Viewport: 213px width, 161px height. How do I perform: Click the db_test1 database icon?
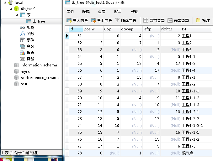click(16, 9)
